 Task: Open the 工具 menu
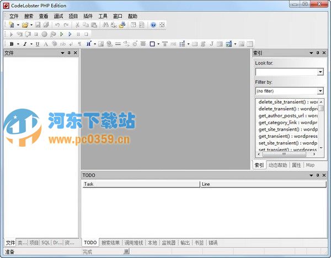[103, 16]
